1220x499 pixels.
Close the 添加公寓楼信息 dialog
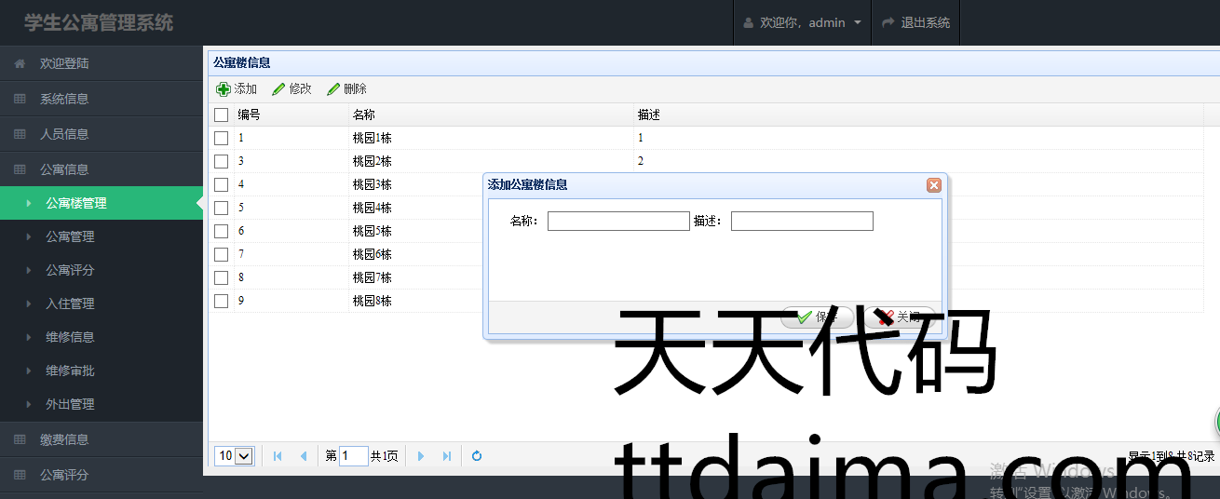click(933, 185)
